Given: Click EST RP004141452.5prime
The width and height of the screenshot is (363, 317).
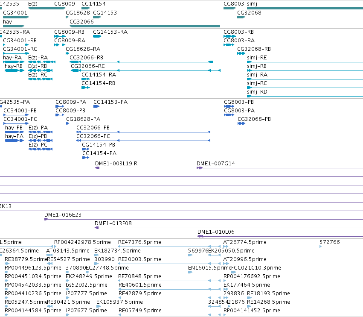Looking at the screenshot, I should coord(252,311).
